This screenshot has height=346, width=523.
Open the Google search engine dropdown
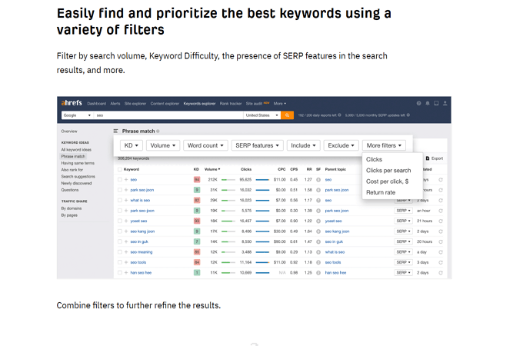coord(77,115)
